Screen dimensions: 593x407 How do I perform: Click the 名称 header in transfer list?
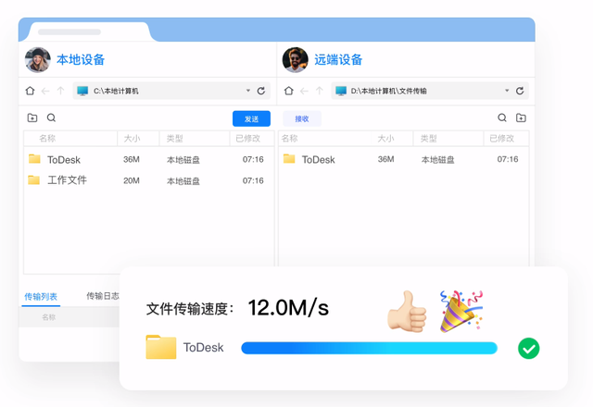point(48,317)
